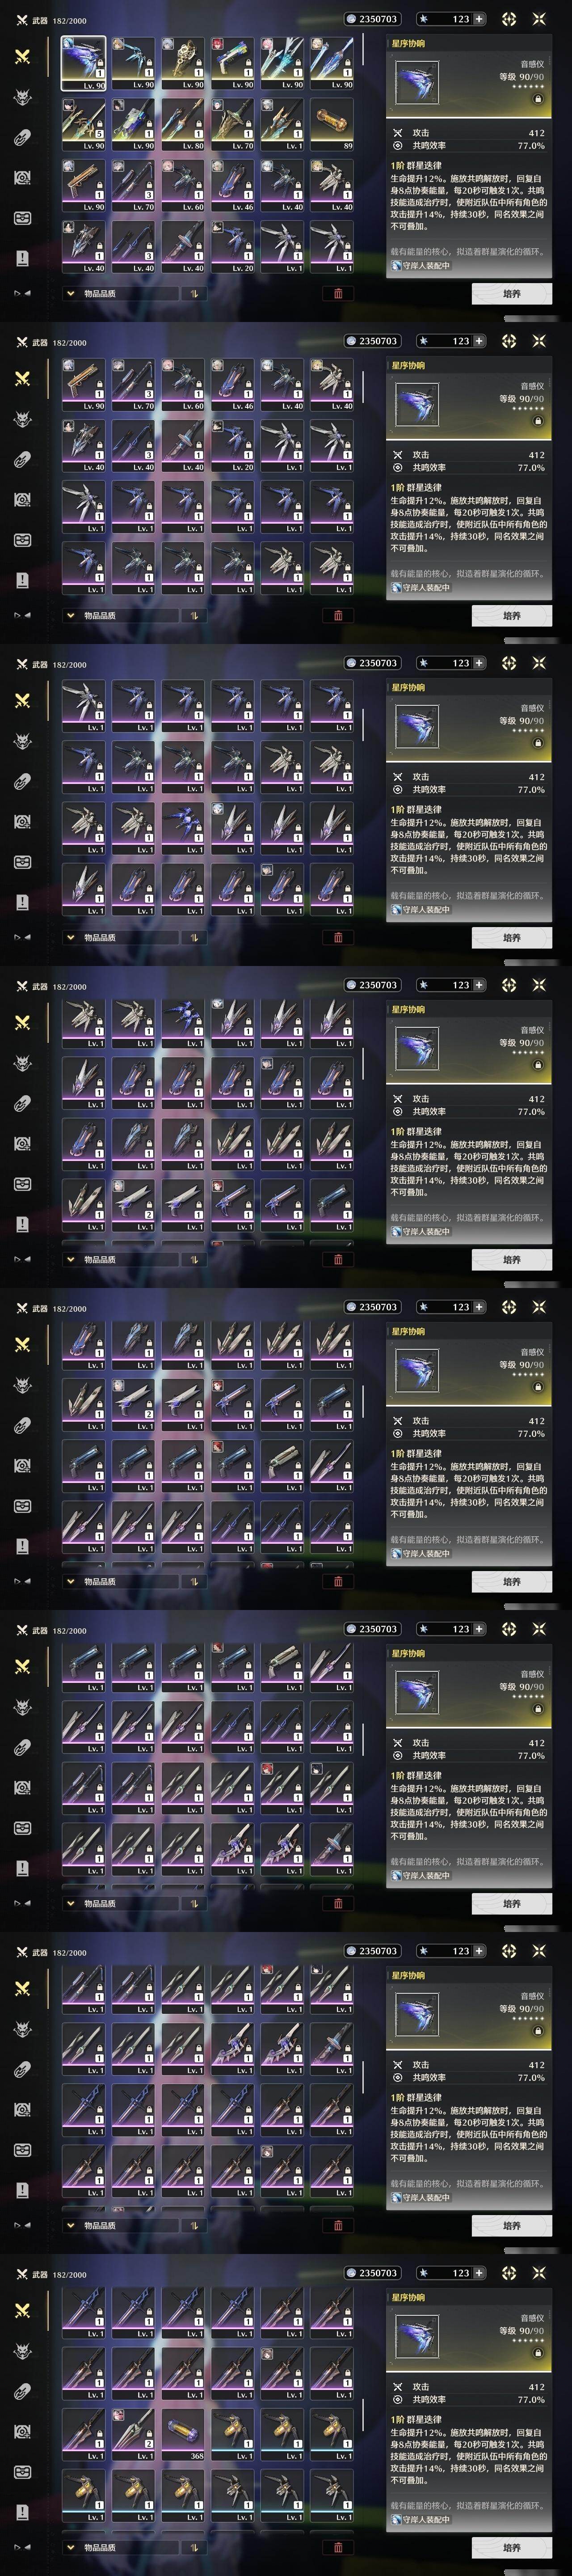The height and width of the screenshot is (2576, 572).
Task: Expand the small arrow toggle at topmost sidebar bottom
Action: click(x=21, y=293)
